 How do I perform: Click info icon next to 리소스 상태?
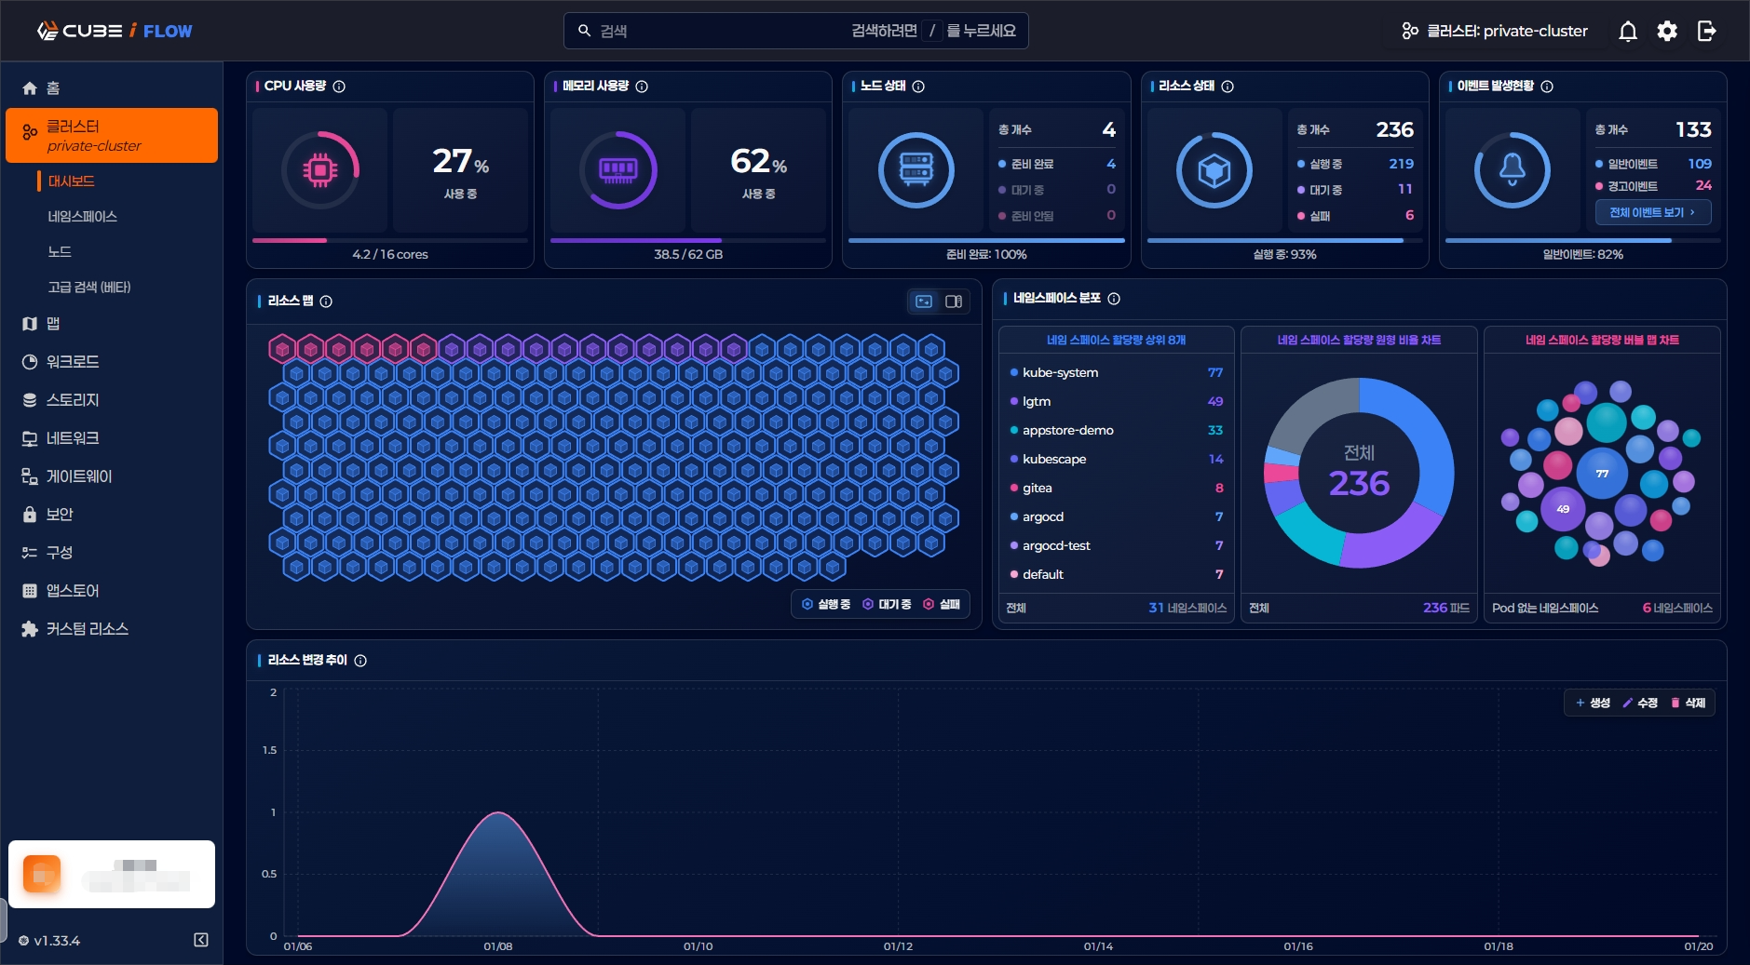(1228, 87)
